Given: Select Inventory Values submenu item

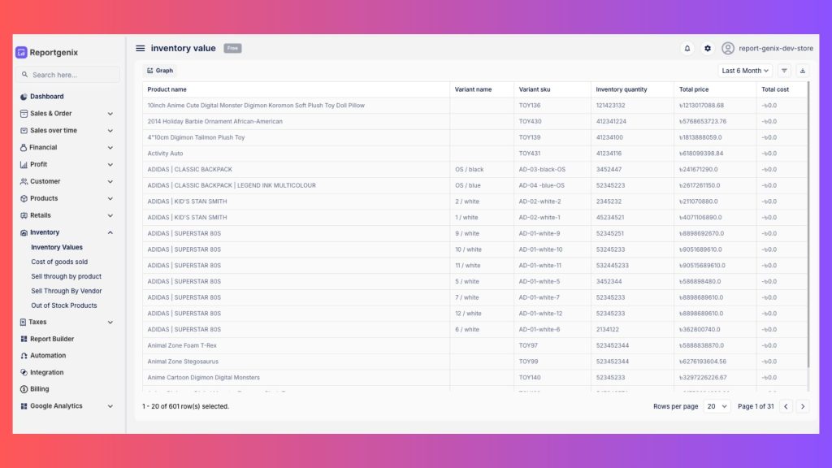Looking at the screenshot, I should (x=57, y=247).
